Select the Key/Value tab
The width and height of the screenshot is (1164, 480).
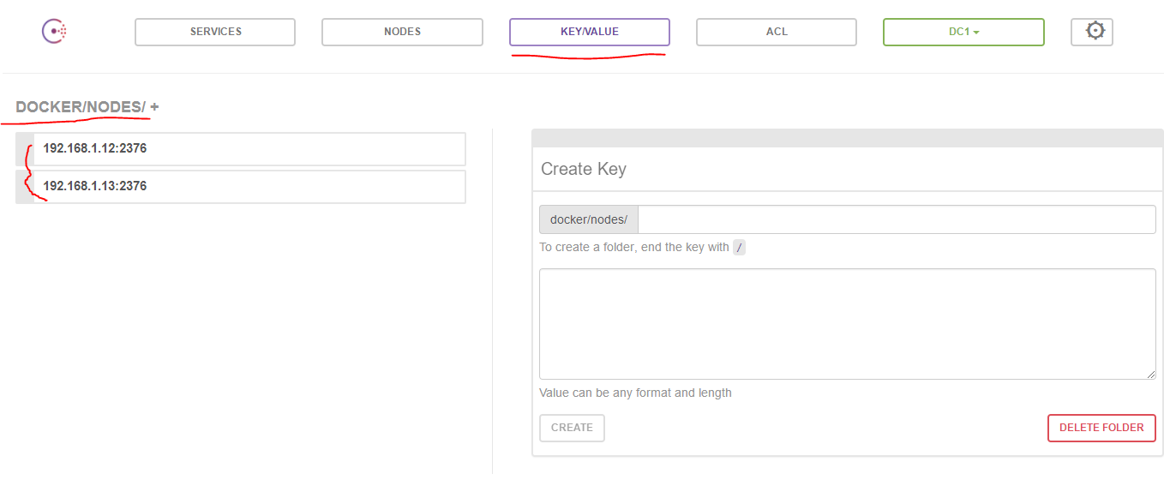[x=589, y=32]
